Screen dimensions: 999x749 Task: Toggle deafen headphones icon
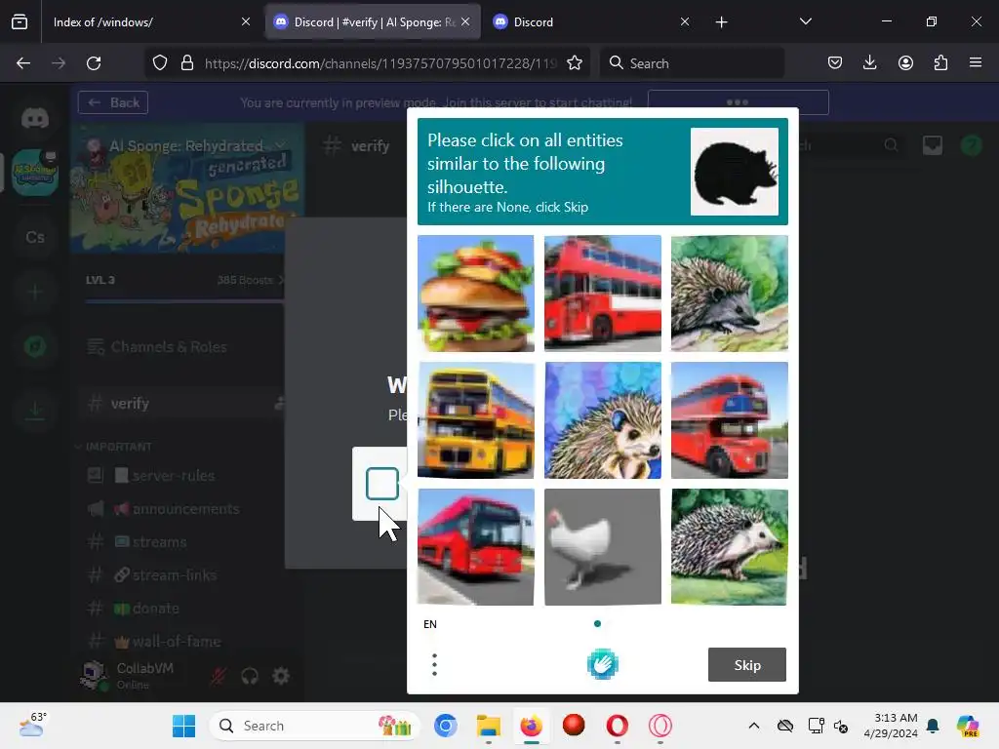[250, 676]
